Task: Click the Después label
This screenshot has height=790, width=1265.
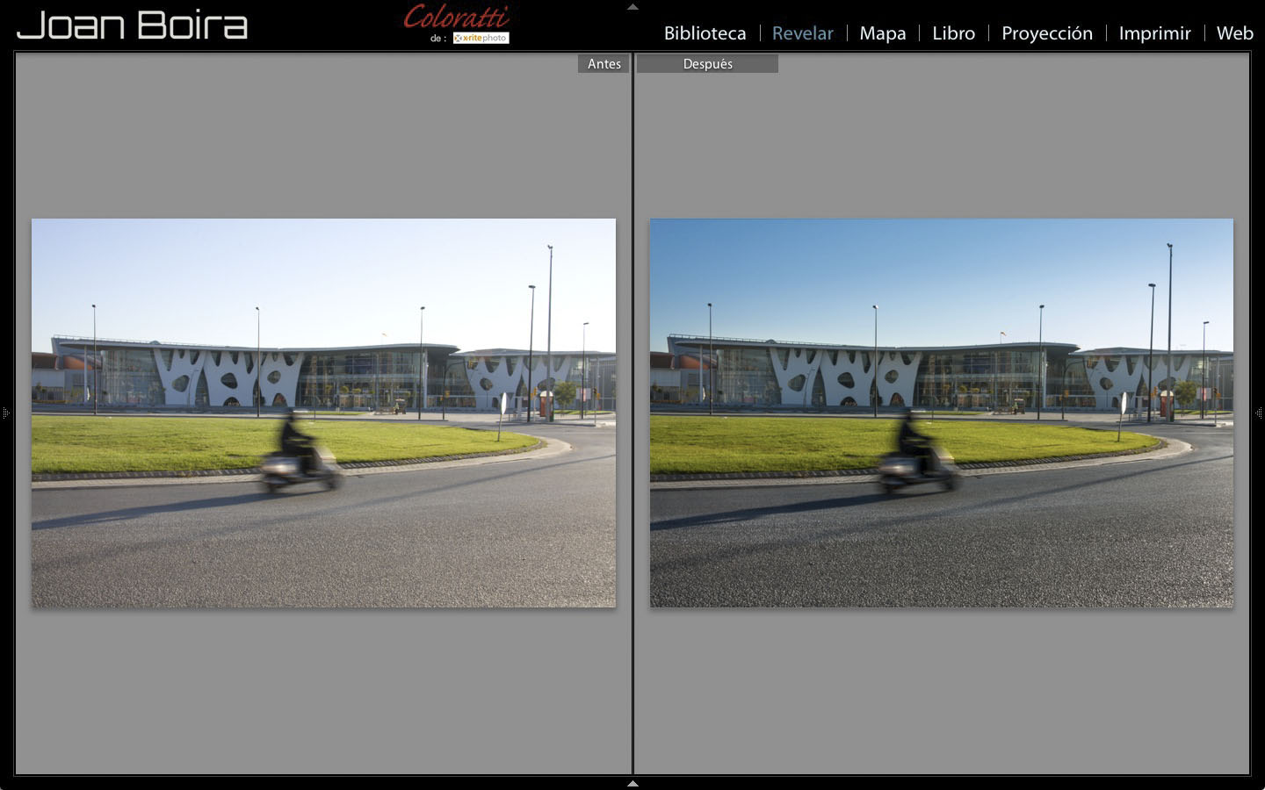Action: click(x=707, y=64)
